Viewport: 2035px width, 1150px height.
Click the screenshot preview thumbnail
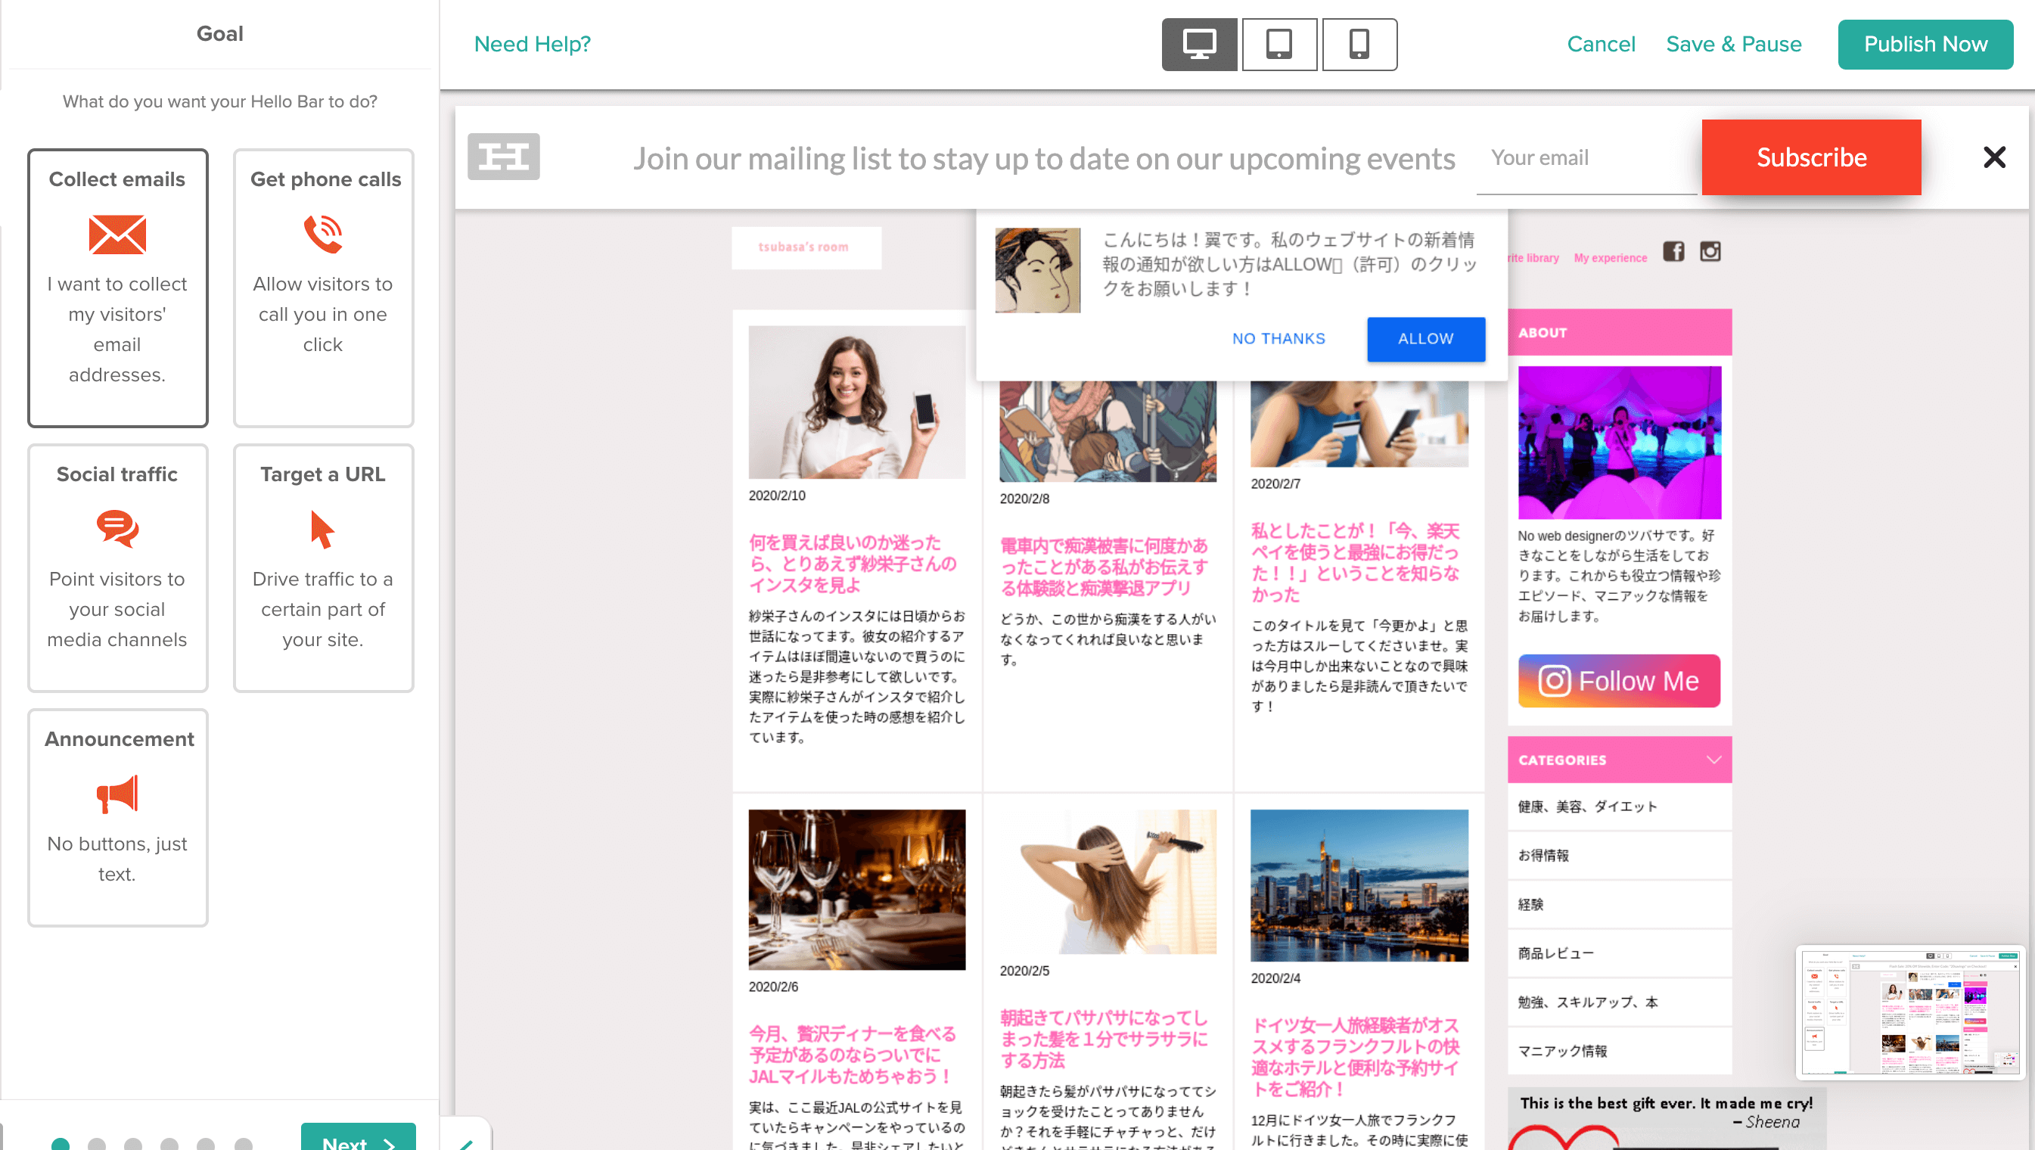click(1910, 1012)
